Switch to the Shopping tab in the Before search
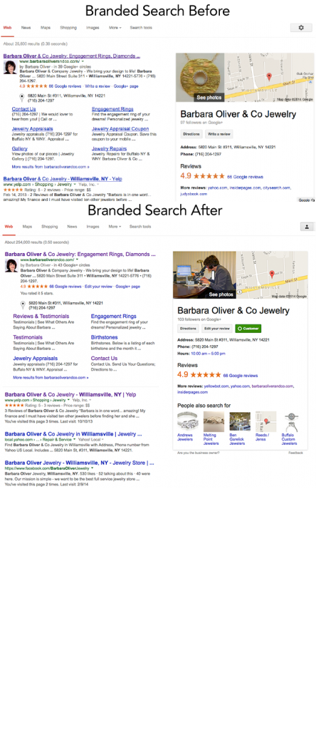Screen dimensions: 316x730 (68, 28)
